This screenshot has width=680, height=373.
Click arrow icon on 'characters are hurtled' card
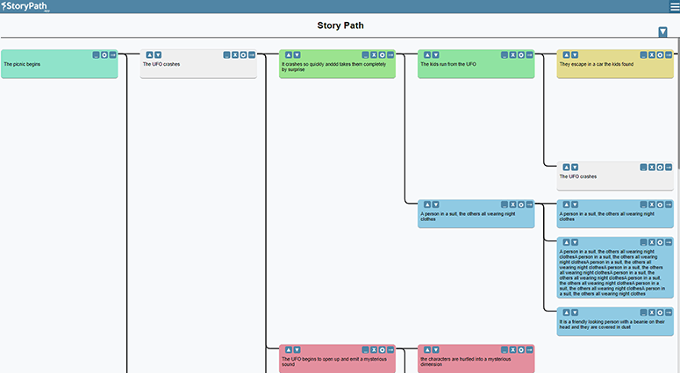point(529,349)
